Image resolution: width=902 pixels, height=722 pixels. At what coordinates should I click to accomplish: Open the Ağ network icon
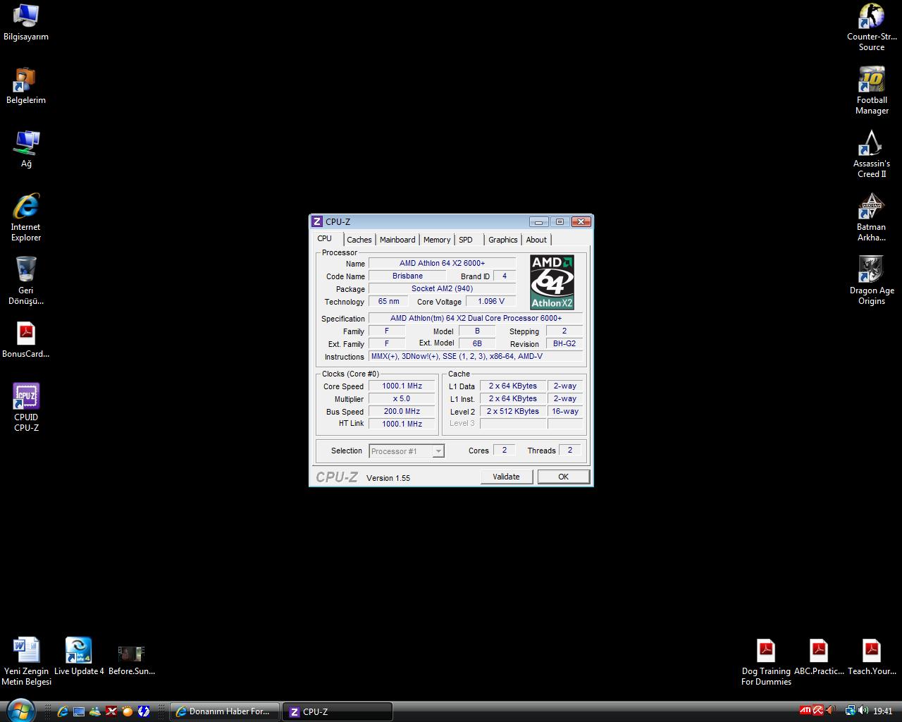(x=26, y=149)
